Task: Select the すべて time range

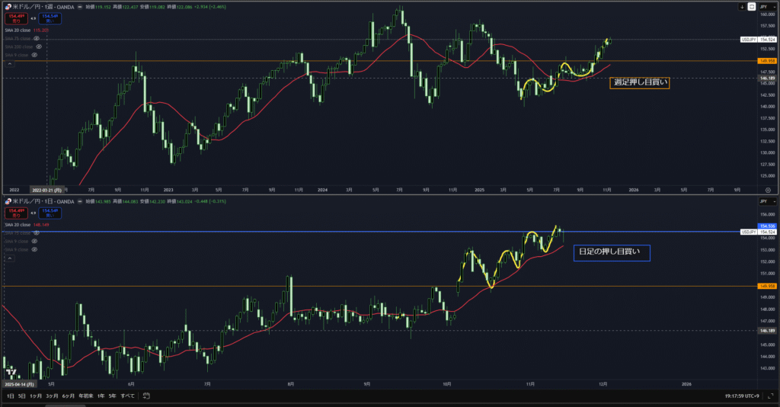Action: tap(127, 396)
